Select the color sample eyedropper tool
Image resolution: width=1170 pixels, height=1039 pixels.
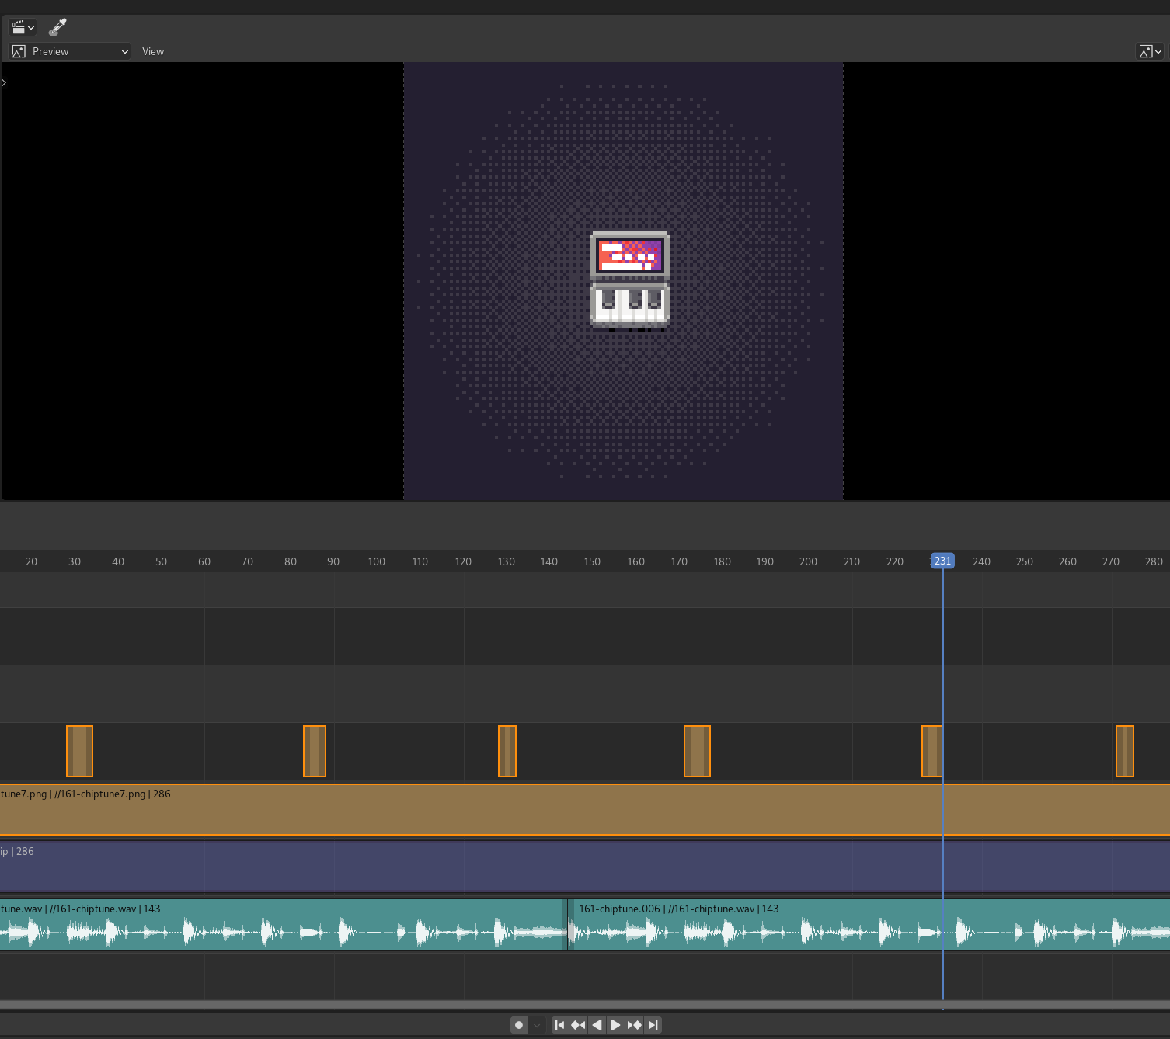pos(57,26)
